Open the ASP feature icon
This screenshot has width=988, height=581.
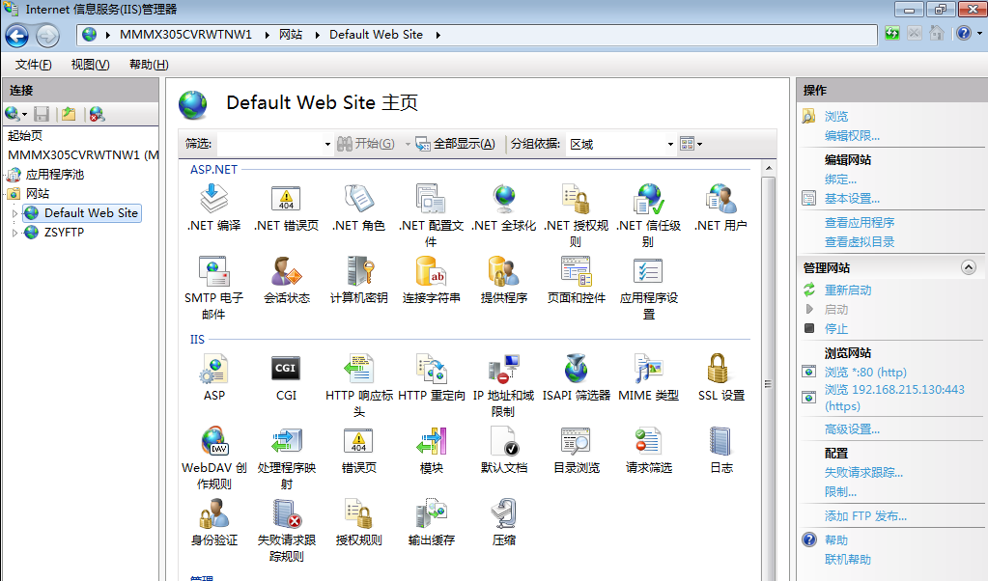pyautogui.click(x=213, y=369)
